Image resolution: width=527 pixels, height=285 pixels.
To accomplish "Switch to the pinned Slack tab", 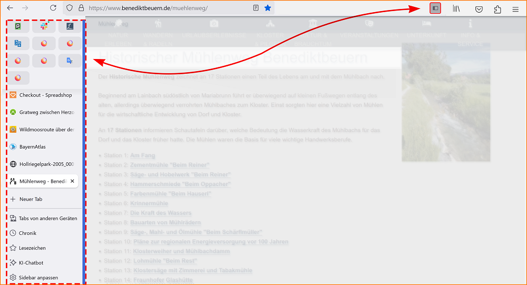I will 44,26.
